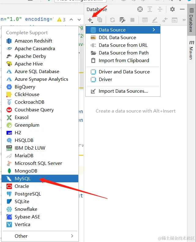The image size is (196, 242).
Task: Select Apache Derby
Action: [40, 56]
